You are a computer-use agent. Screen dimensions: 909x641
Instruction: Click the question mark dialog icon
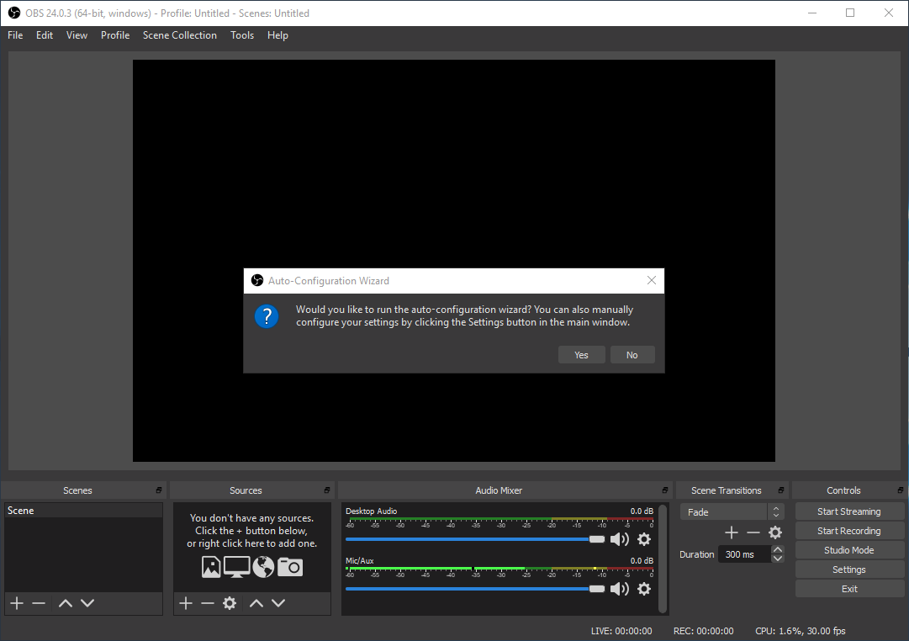267,316
